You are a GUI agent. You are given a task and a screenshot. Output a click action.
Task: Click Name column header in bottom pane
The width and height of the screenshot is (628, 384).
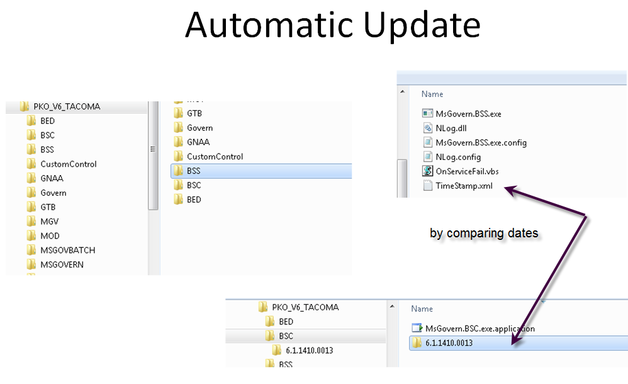point(422,309)
